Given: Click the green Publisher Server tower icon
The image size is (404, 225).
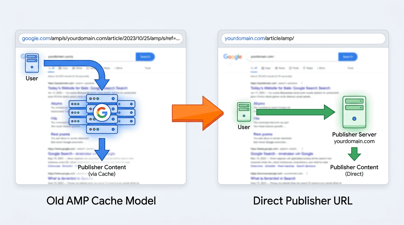Looking at the screenshot, I should tap(354, 112).
